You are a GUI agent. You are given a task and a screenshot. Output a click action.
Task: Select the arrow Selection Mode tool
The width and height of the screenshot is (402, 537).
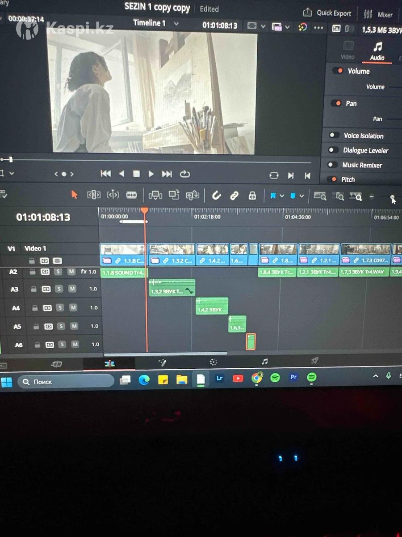coord(75,195)
